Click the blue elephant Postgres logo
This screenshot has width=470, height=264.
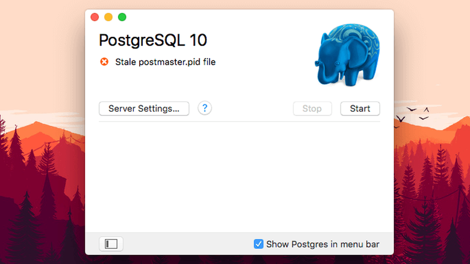tap(347, 54)
